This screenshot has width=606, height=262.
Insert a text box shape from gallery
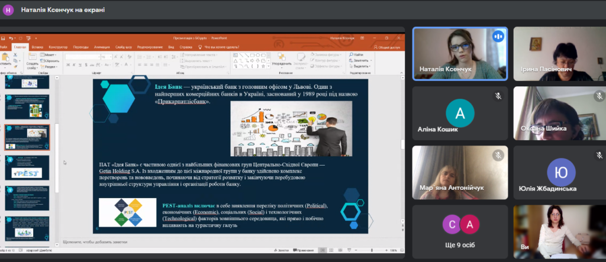(235, 55)
